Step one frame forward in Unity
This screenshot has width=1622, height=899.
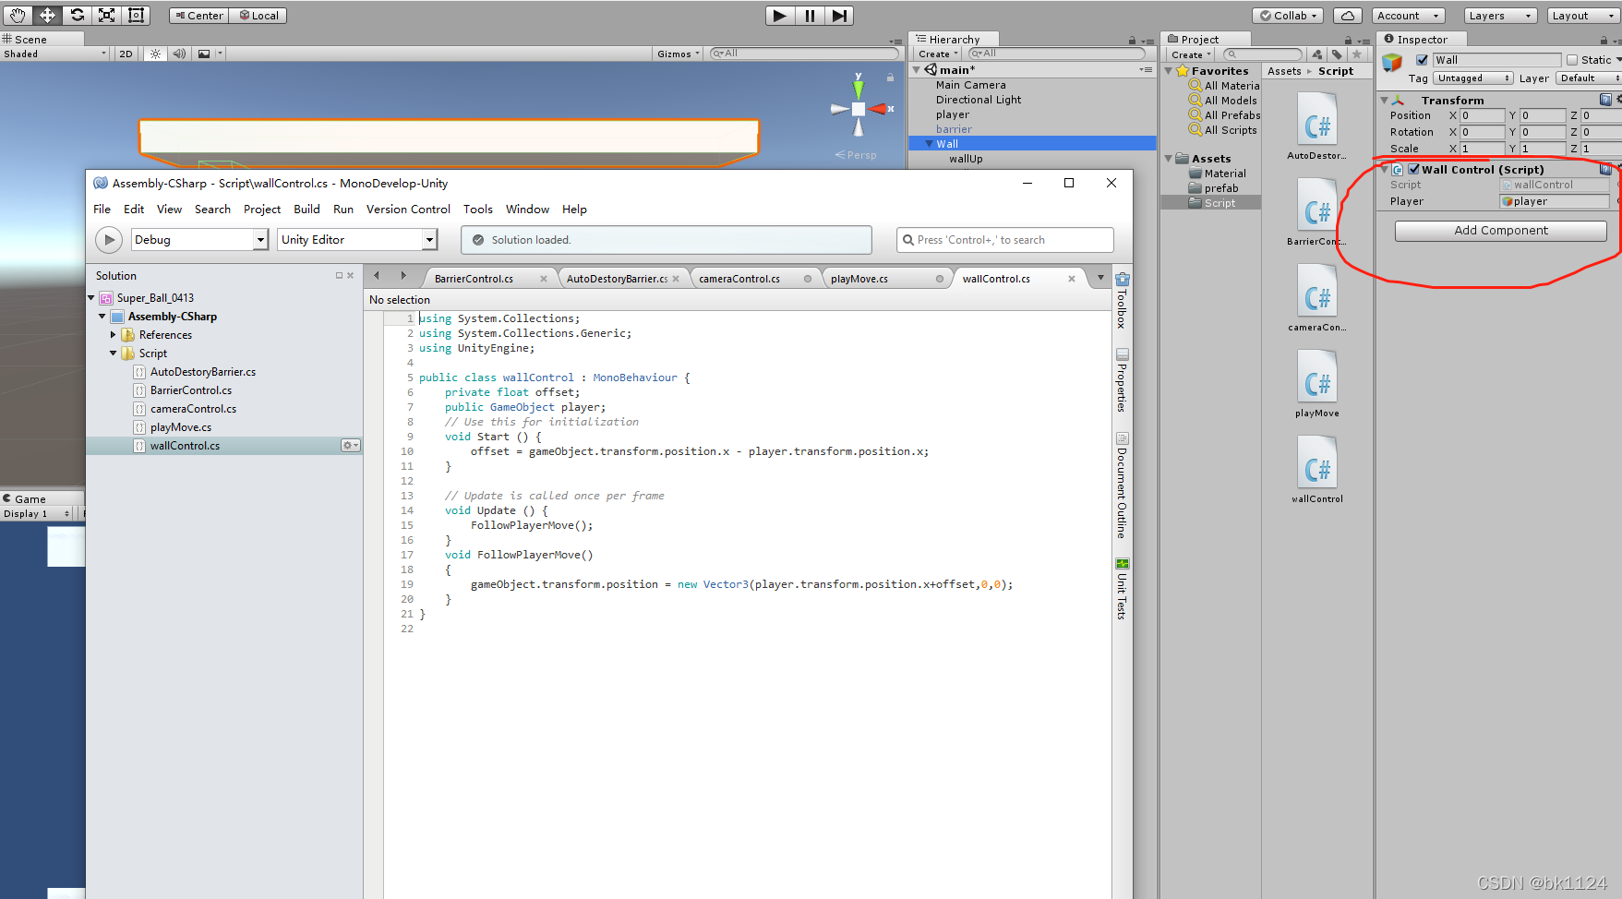click(839, 15)
